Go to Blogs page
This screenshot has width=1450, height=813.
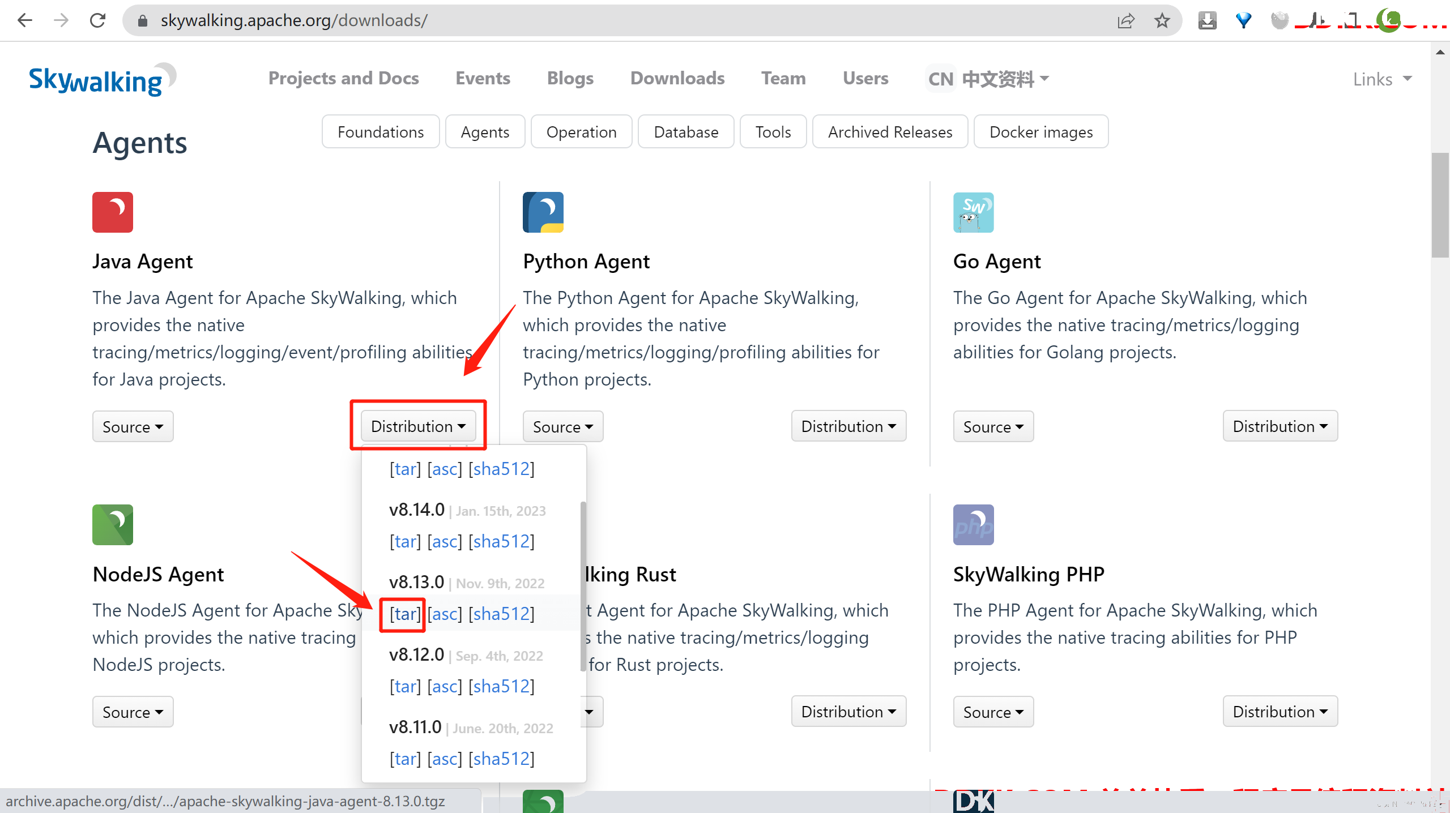[x=570, y=78]
